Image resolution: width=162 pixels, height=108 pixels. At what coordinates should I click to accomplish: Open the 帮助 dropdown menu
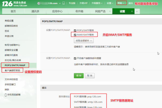[121, 3]
